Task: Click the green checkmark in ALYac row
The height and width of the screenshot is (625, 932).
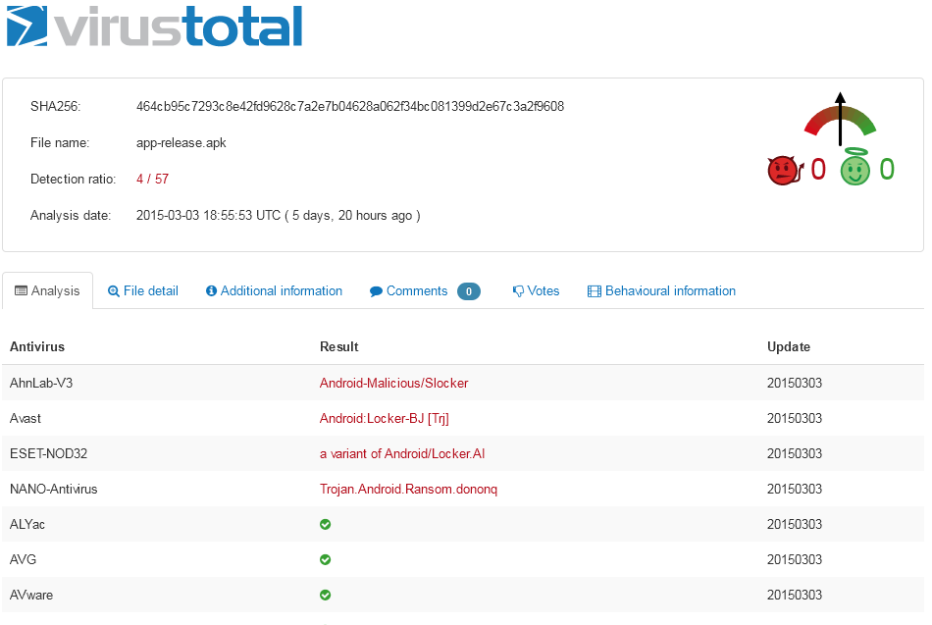Action: [x=325, y=525]
